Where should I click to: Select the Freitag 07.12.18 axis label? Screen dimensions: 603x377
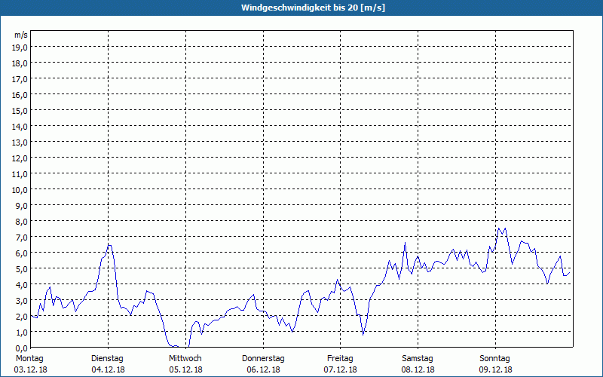[x=340, y=364]
